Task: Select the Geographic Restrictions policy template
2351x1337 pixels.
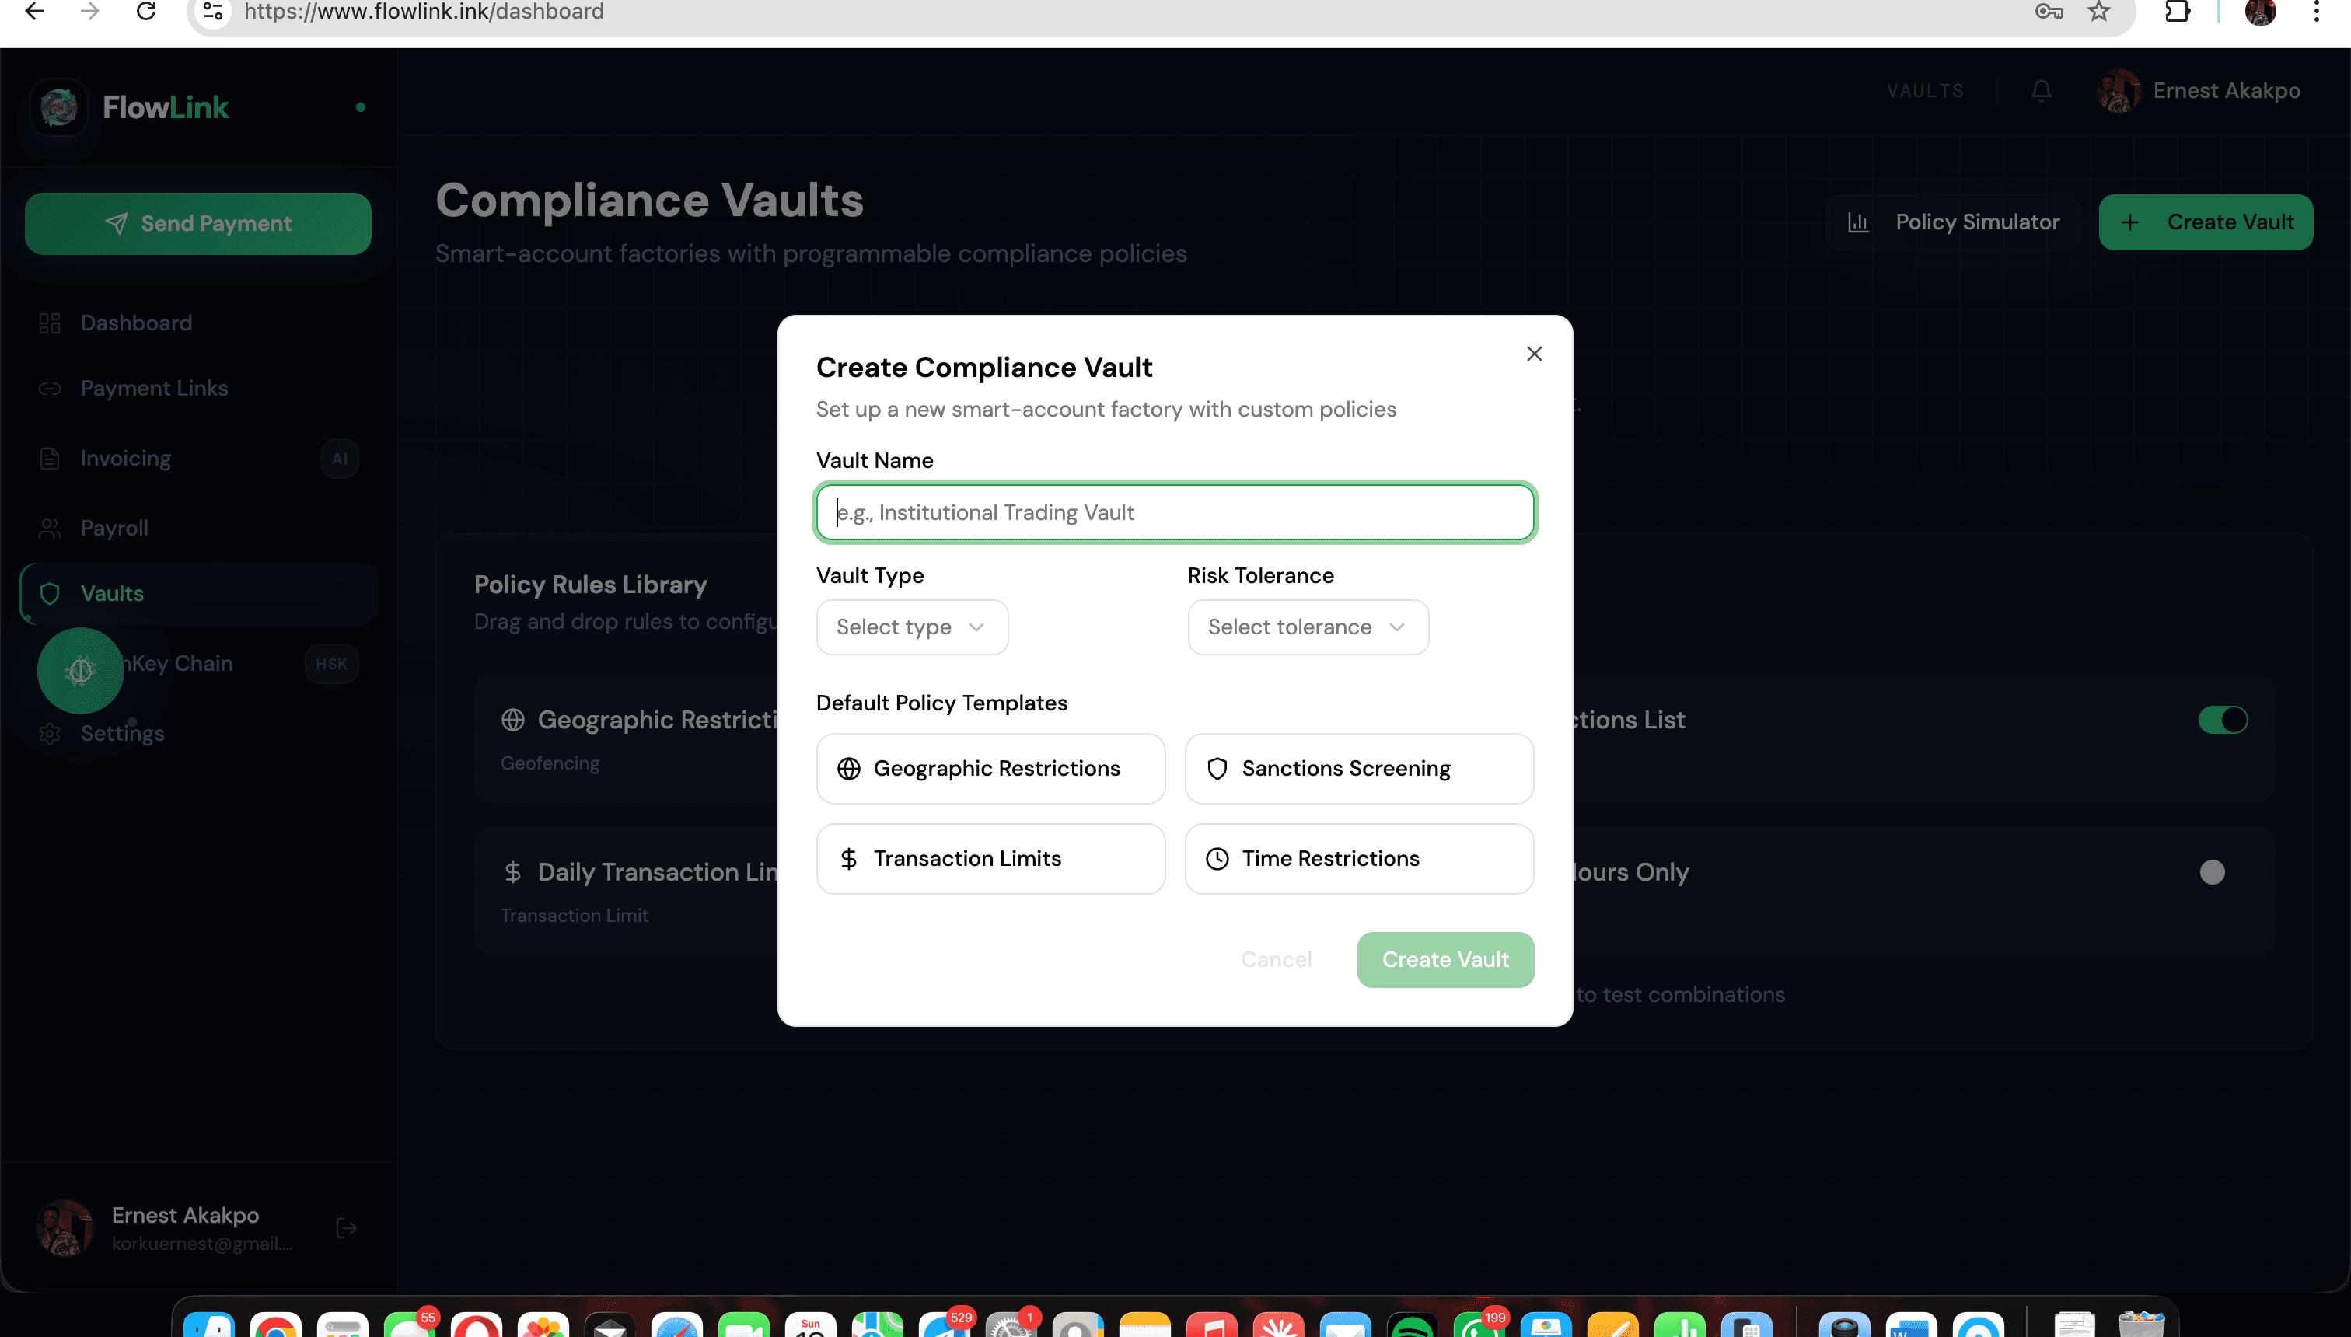Action: pyautogui.click(x=990, y=769)
